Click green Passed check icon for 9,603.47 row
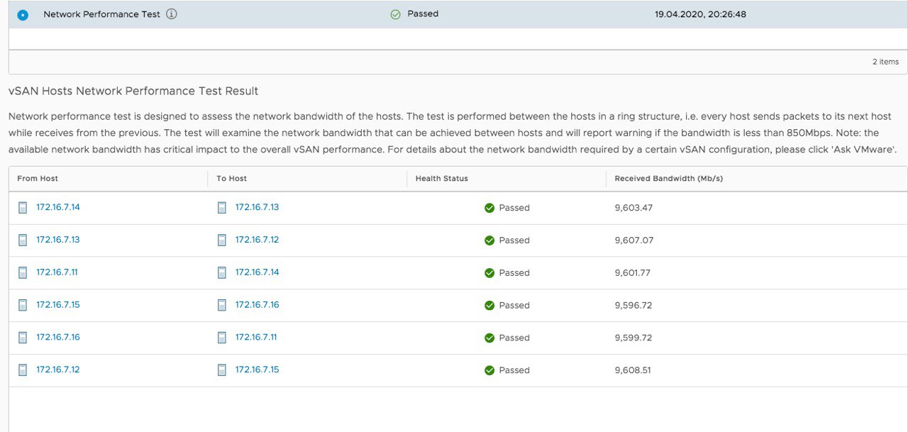The width and height of the screenshot is (908, 432). 489,208
